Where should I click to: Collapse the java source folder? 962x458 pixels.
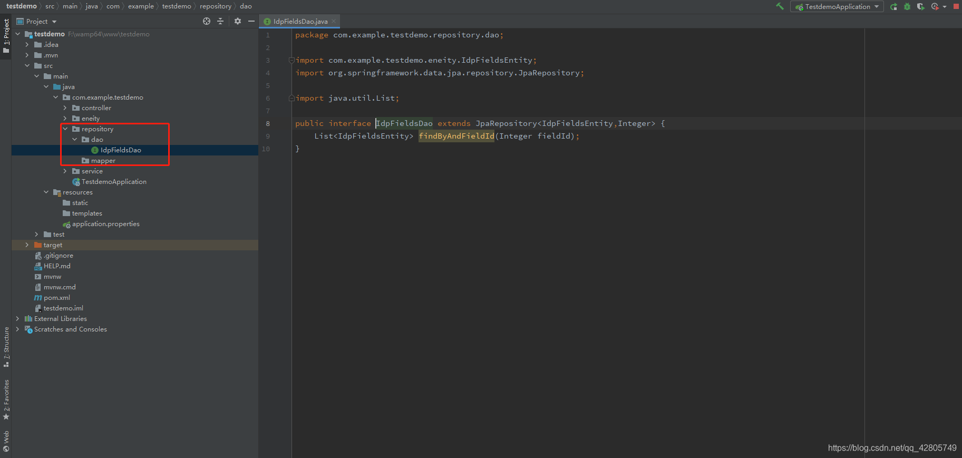[46, 86]
